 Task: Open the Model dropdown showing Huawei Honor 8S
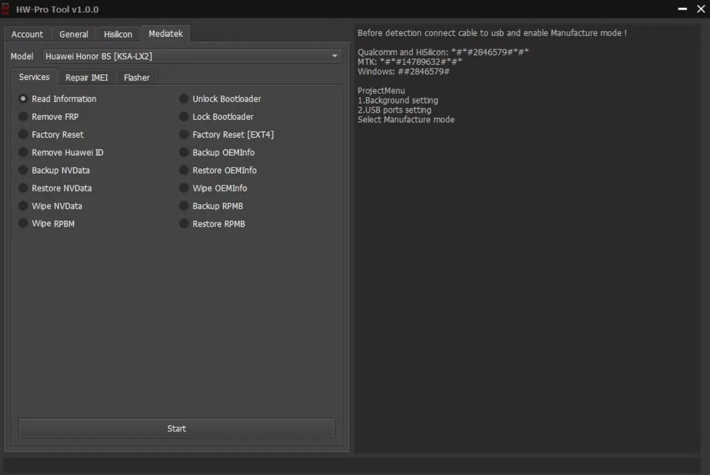point(192,56)
